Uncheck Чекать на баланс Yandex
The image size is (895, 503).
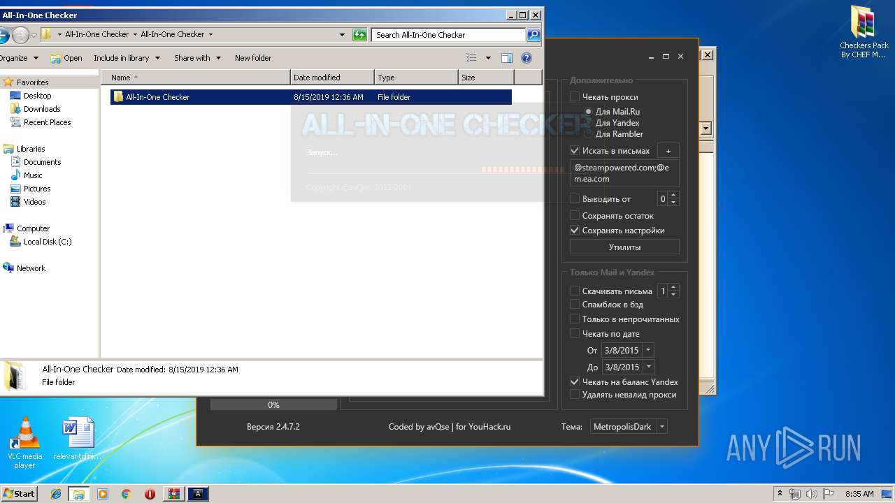coord(575,381)
